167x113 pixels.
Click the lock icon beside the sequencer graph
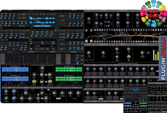[82, 60]
